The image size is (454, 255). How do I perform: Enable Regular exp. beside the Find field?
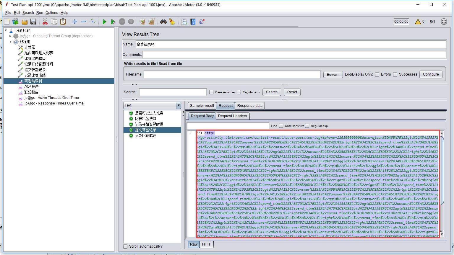pyautogui.click(x=307, y=126)
